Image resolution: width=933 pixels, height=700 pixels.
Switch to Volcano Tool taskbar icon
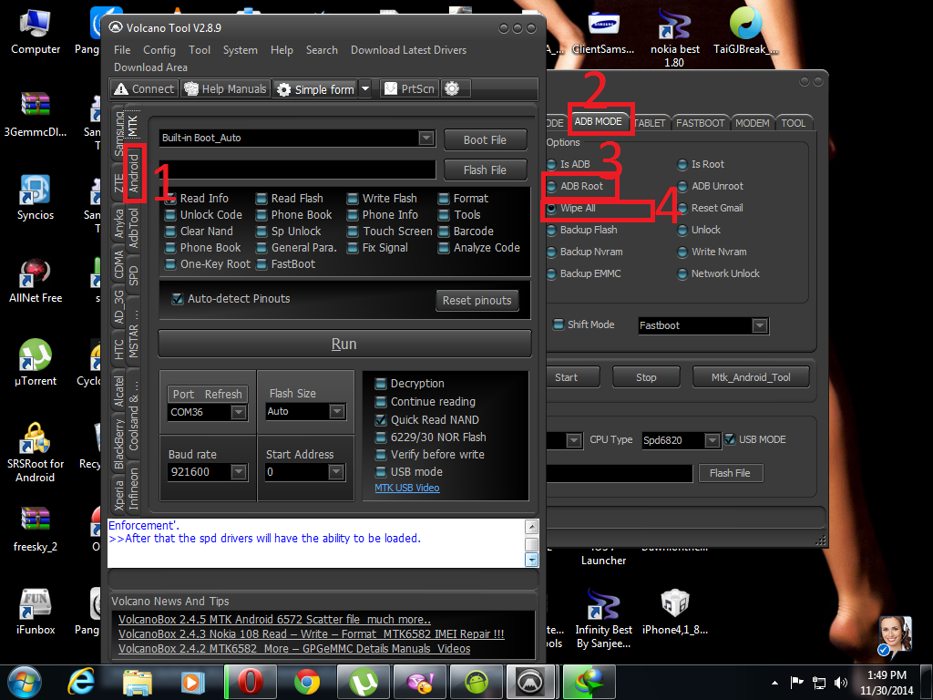529,682
